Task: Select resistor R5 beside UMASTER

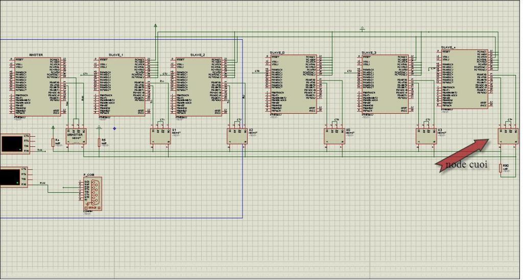Action: 99,142
